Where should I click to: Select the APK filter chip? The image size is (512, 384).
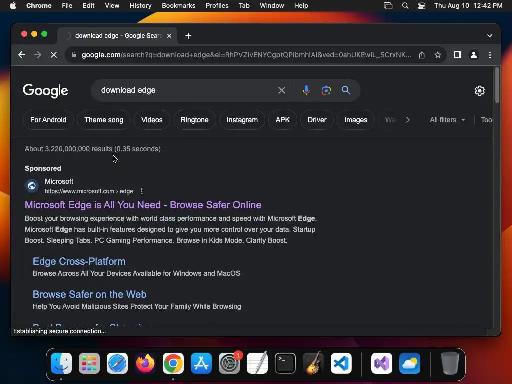pos(283,120)
